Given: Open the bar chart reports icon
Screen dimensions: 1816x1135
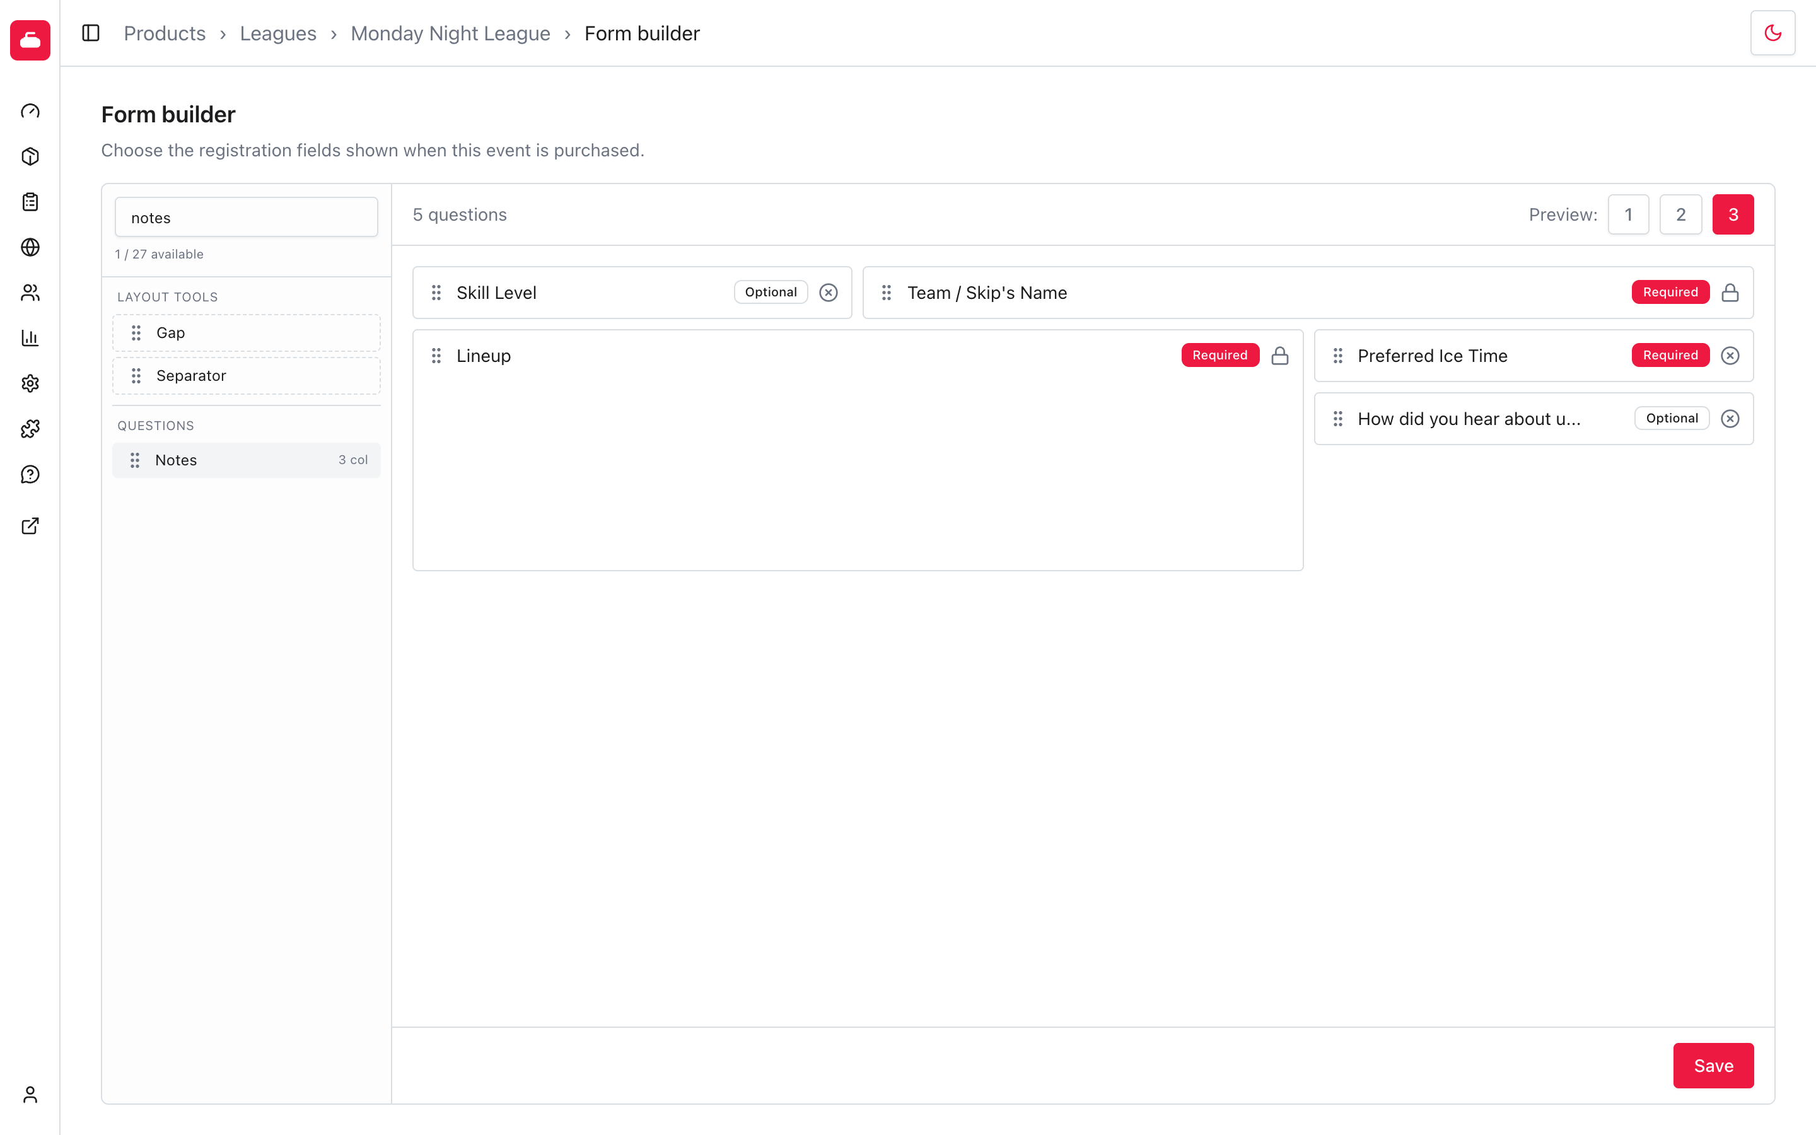Looking at the screenshot, I should pyautogui.click(x=30, y=338).
